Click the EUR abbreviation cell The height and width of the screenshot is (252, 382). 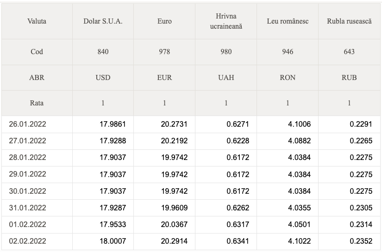pos(164,78)
